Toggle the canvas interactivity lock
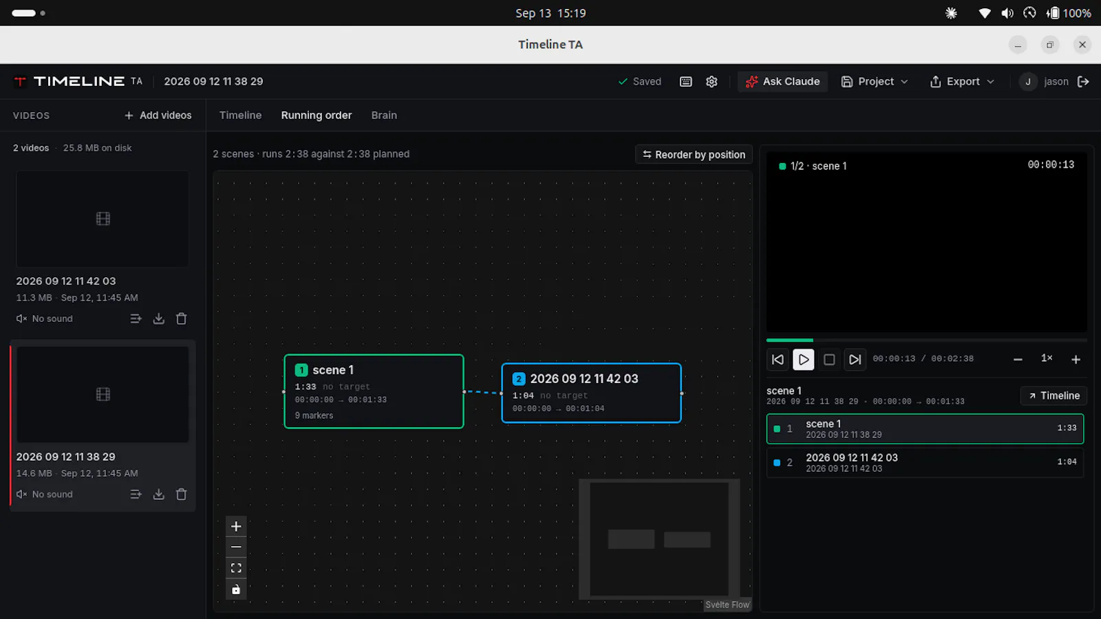The height and width of the screenshot is (619, 1101). coord(236,589)
